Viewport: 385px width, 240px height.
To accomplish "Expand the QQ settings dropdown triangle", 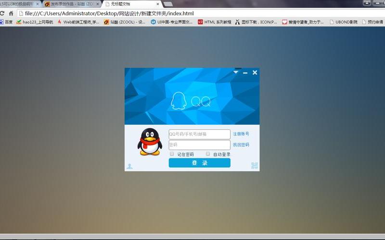I will (x=236, y=72).
